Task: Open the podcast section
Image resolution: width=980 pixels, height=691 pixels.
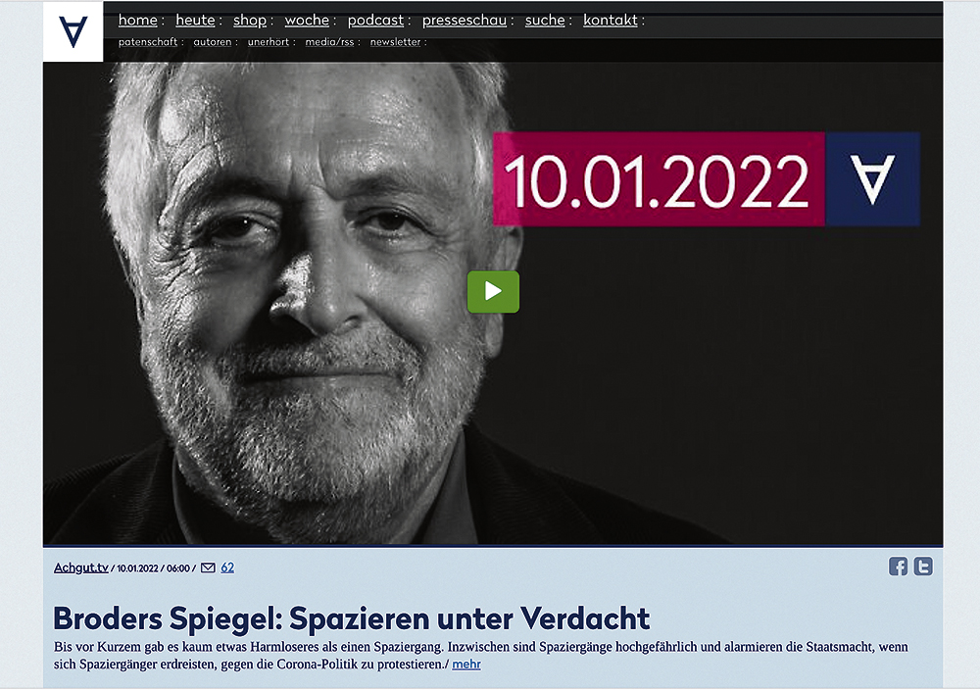Action: point(375,20)
